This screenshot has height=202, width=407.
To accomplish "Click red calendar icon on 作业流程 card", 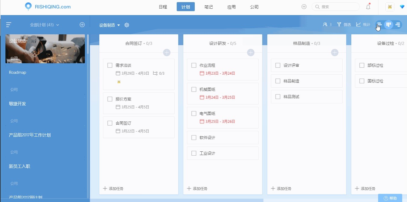I will pyautogui.click(x=202, y=73).
